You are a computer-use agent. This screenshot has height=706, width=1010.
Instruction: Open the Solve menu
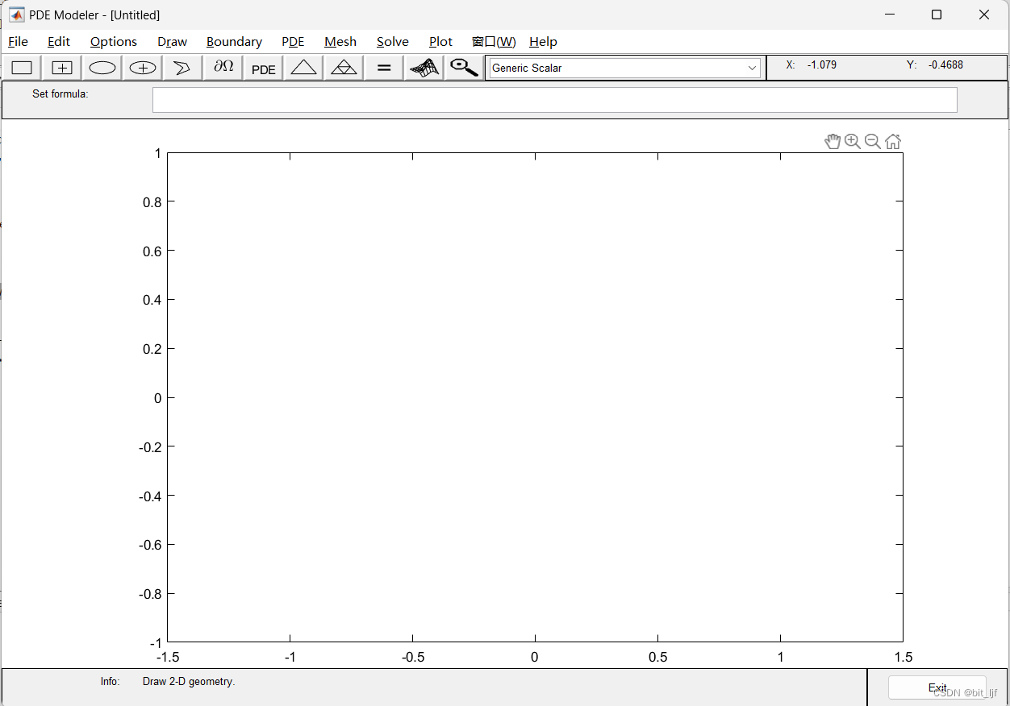coord(393,41)
